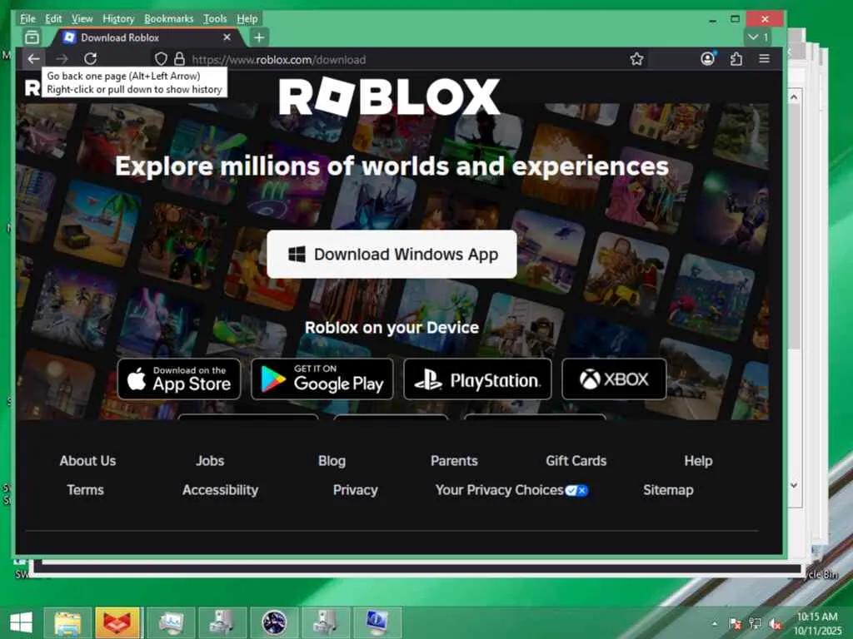Open the Parents footer link
This screenshot has width=853, height=639.
[x=454, y=461]
